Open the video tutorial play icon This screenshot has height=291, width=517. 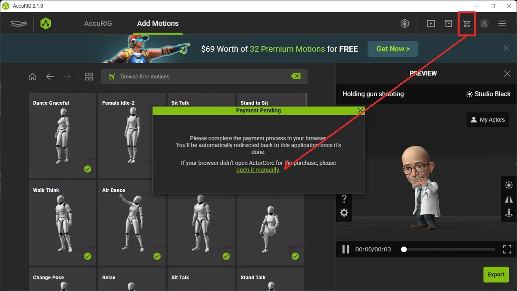431,24
